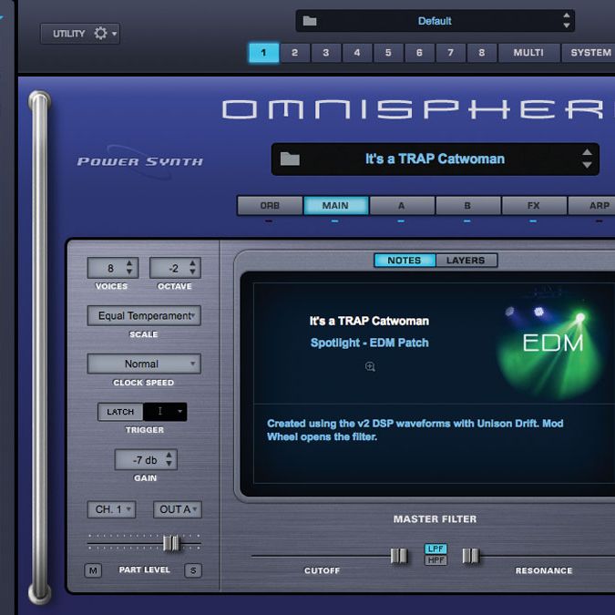
Task: Mute the part with M button
Action: click(x=93, y=570)
